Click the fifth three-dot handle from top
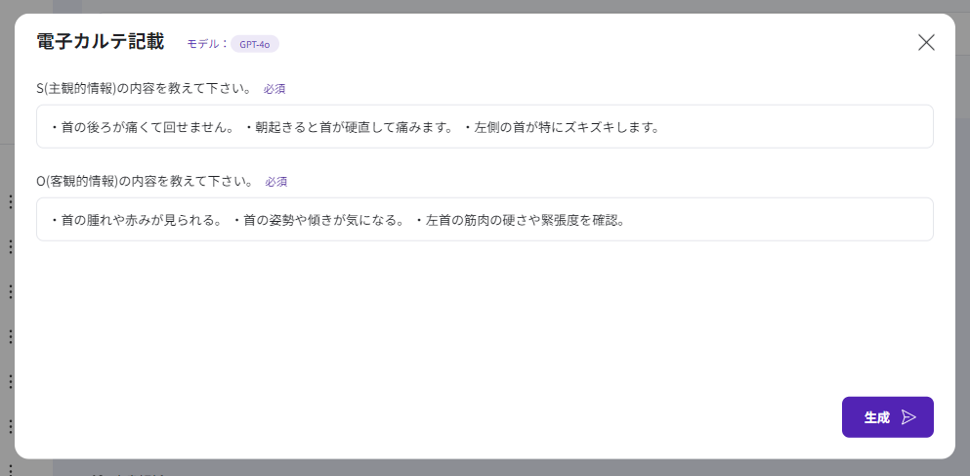The image size is (970, 476). 10,381
